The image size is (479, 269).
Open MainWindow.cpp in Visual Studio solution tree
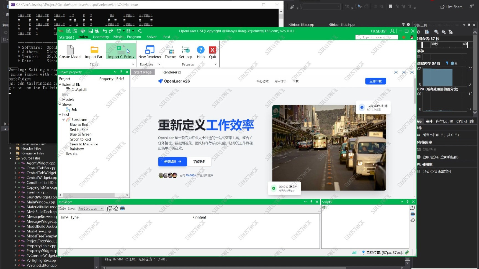pos(41,202)
